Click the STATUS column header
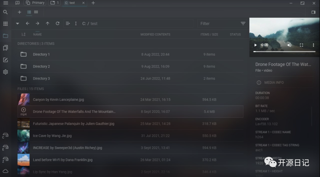The width and height of the screenshot is (320, 177). click(235, 34)
